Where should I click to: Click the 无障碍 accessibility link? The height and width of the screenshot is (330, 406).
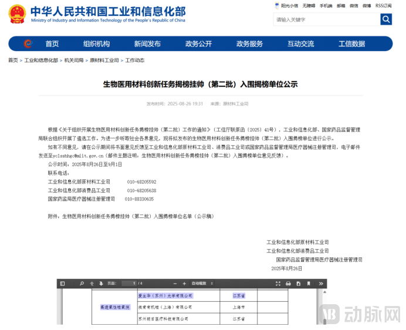click(309, 6)
